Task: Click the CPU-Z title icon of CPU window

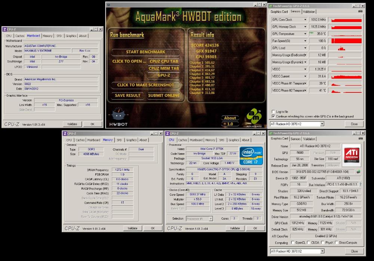Action: click(x=168, y=133)
